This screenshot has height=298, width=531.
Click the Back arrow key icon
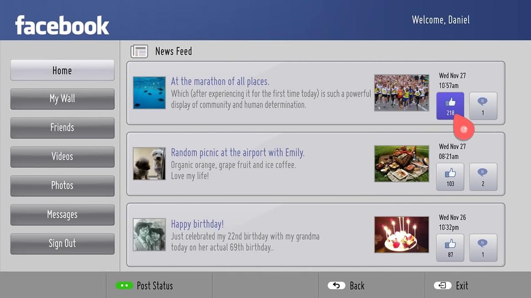coord(336,286)
